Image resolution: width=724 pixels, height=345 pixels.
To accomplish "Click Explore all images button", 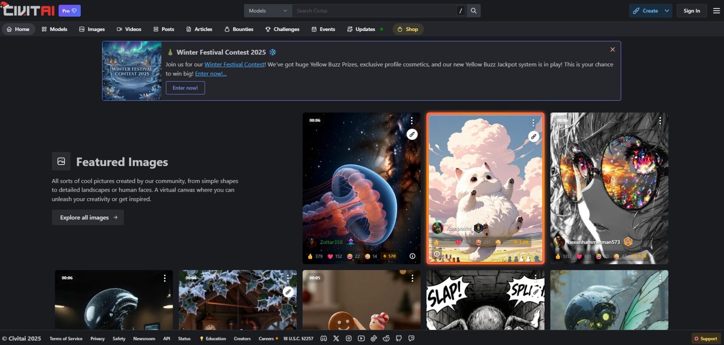I will click(88, 217).
